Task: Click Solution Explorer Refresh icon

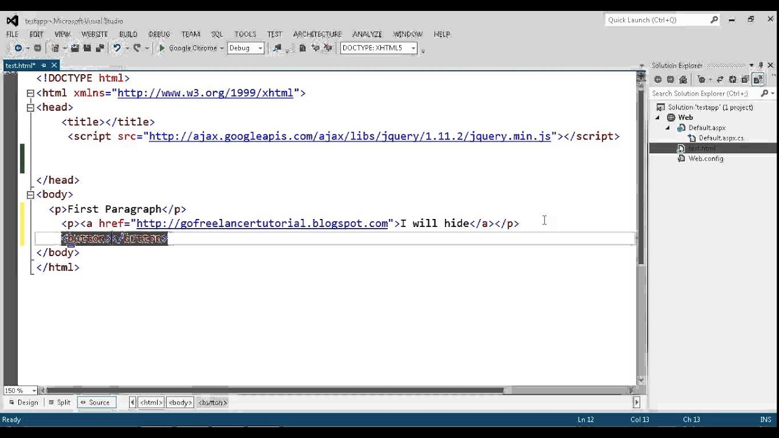Action: tap(733, 79)
